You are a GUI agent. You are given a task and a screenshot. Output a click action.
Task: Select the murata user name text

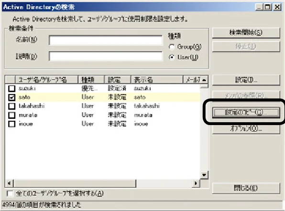point(28,115)
